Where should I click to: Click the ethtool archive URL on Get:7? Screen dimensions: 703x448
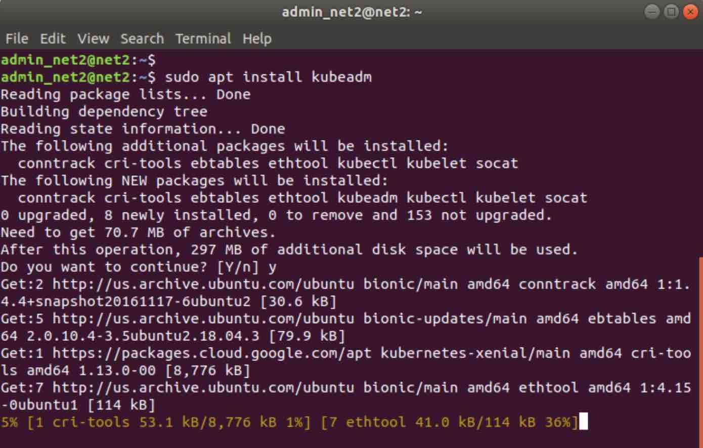(x=203, y=387)
